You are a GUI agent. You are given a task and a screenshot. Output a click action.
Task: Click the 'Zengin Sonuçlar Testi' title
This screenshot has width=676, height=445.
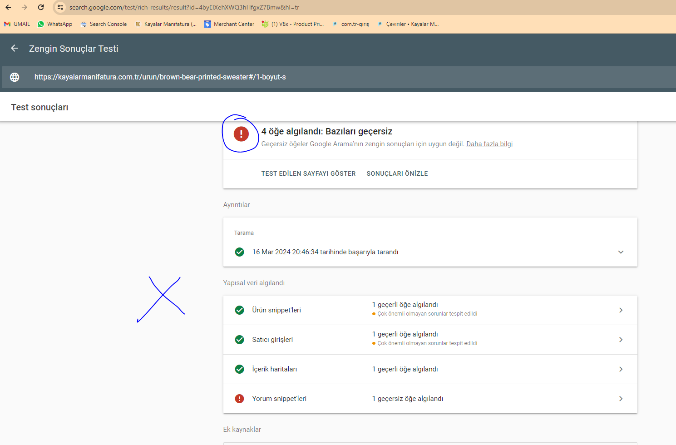74,49
